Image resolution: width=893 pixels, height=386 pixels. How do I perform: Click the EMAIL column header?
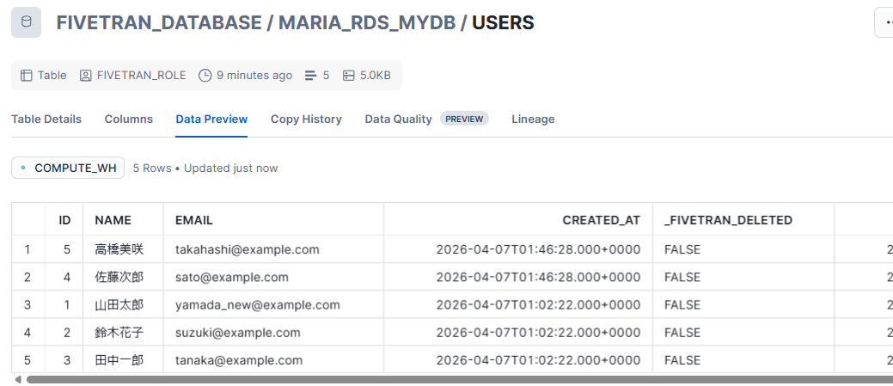(194, 220)
